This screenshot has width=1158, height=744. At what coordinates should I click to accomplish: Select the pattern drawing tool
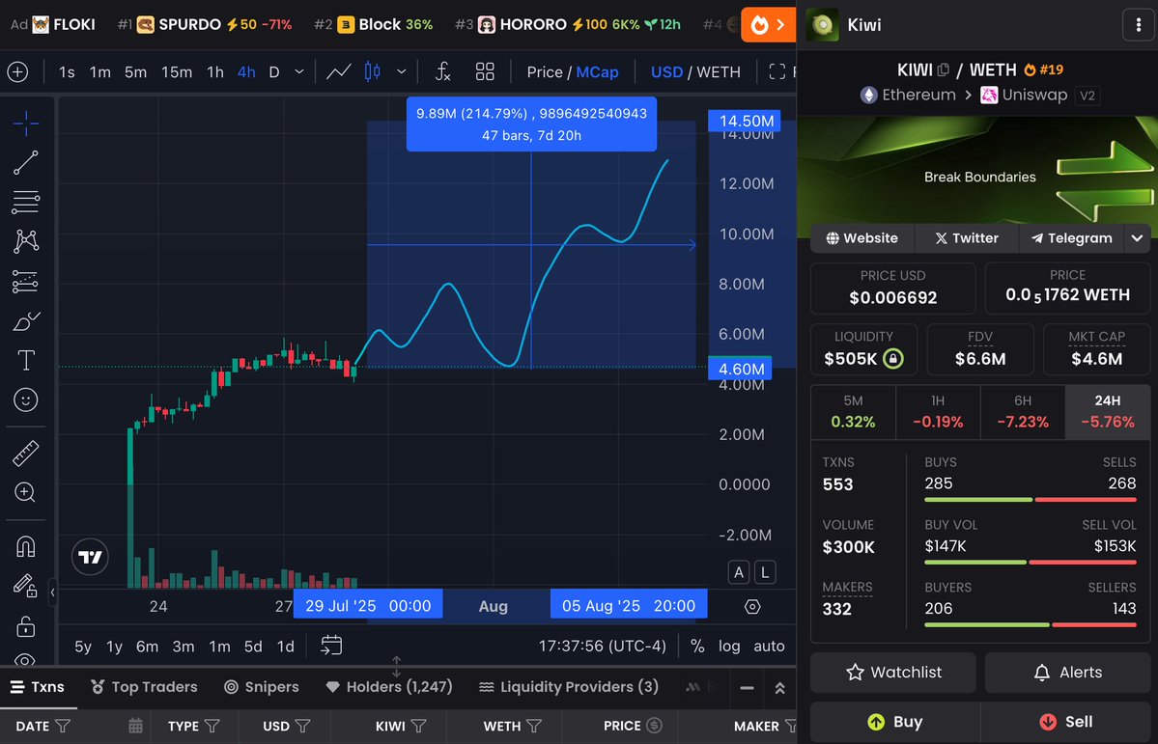pos(26,241)
